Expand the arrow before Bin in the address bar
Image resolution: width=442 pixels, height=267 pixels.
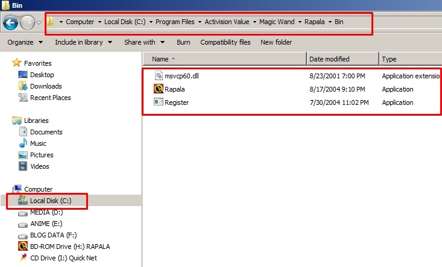pyautogui.click(x=330, y=22)
